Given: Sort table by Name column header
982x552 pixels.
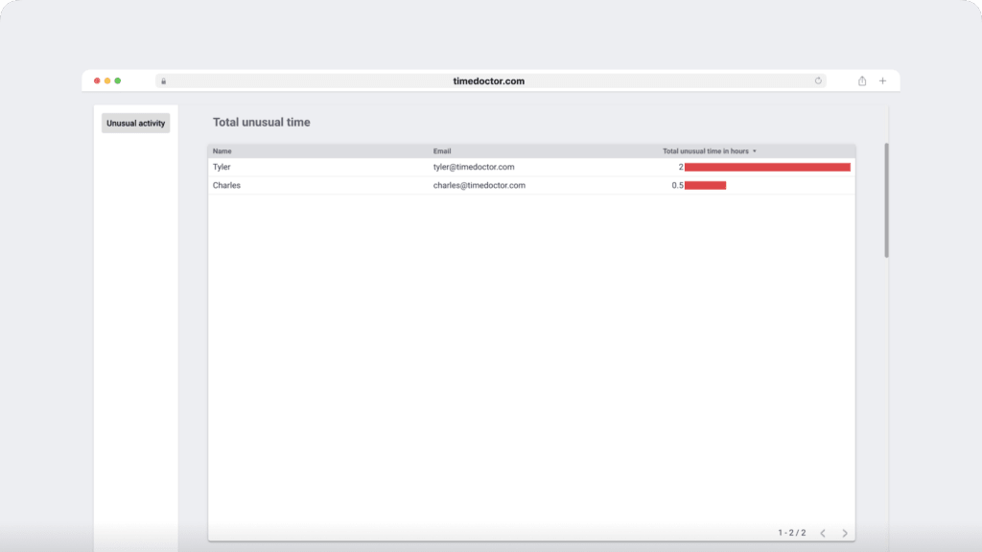Looking at the screenshot, I should point(222,151).
